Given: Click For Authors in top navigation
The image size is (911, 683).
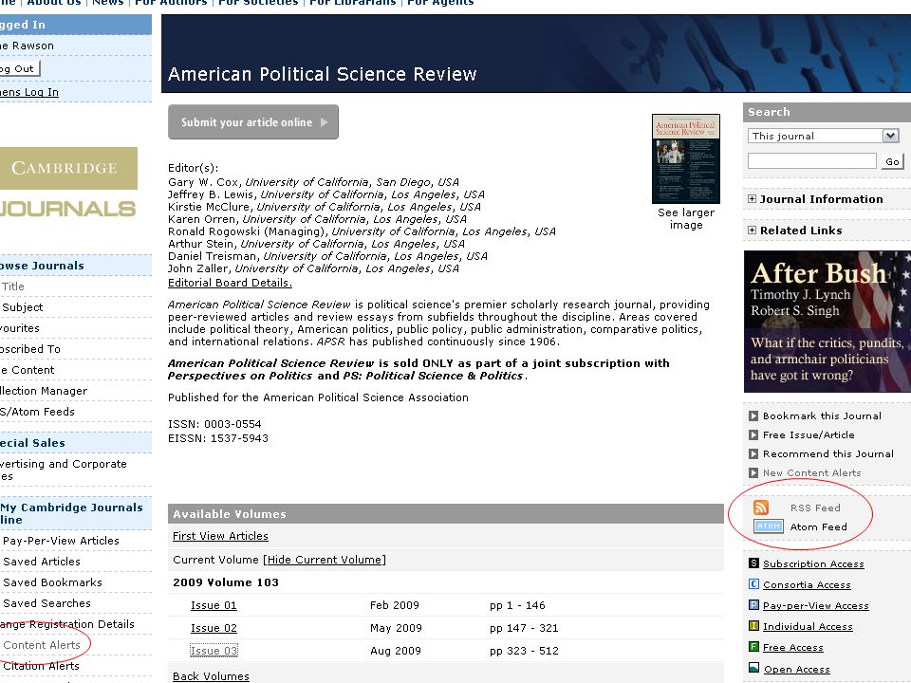Looking at the screenshot, I should (x=171, y=3).
